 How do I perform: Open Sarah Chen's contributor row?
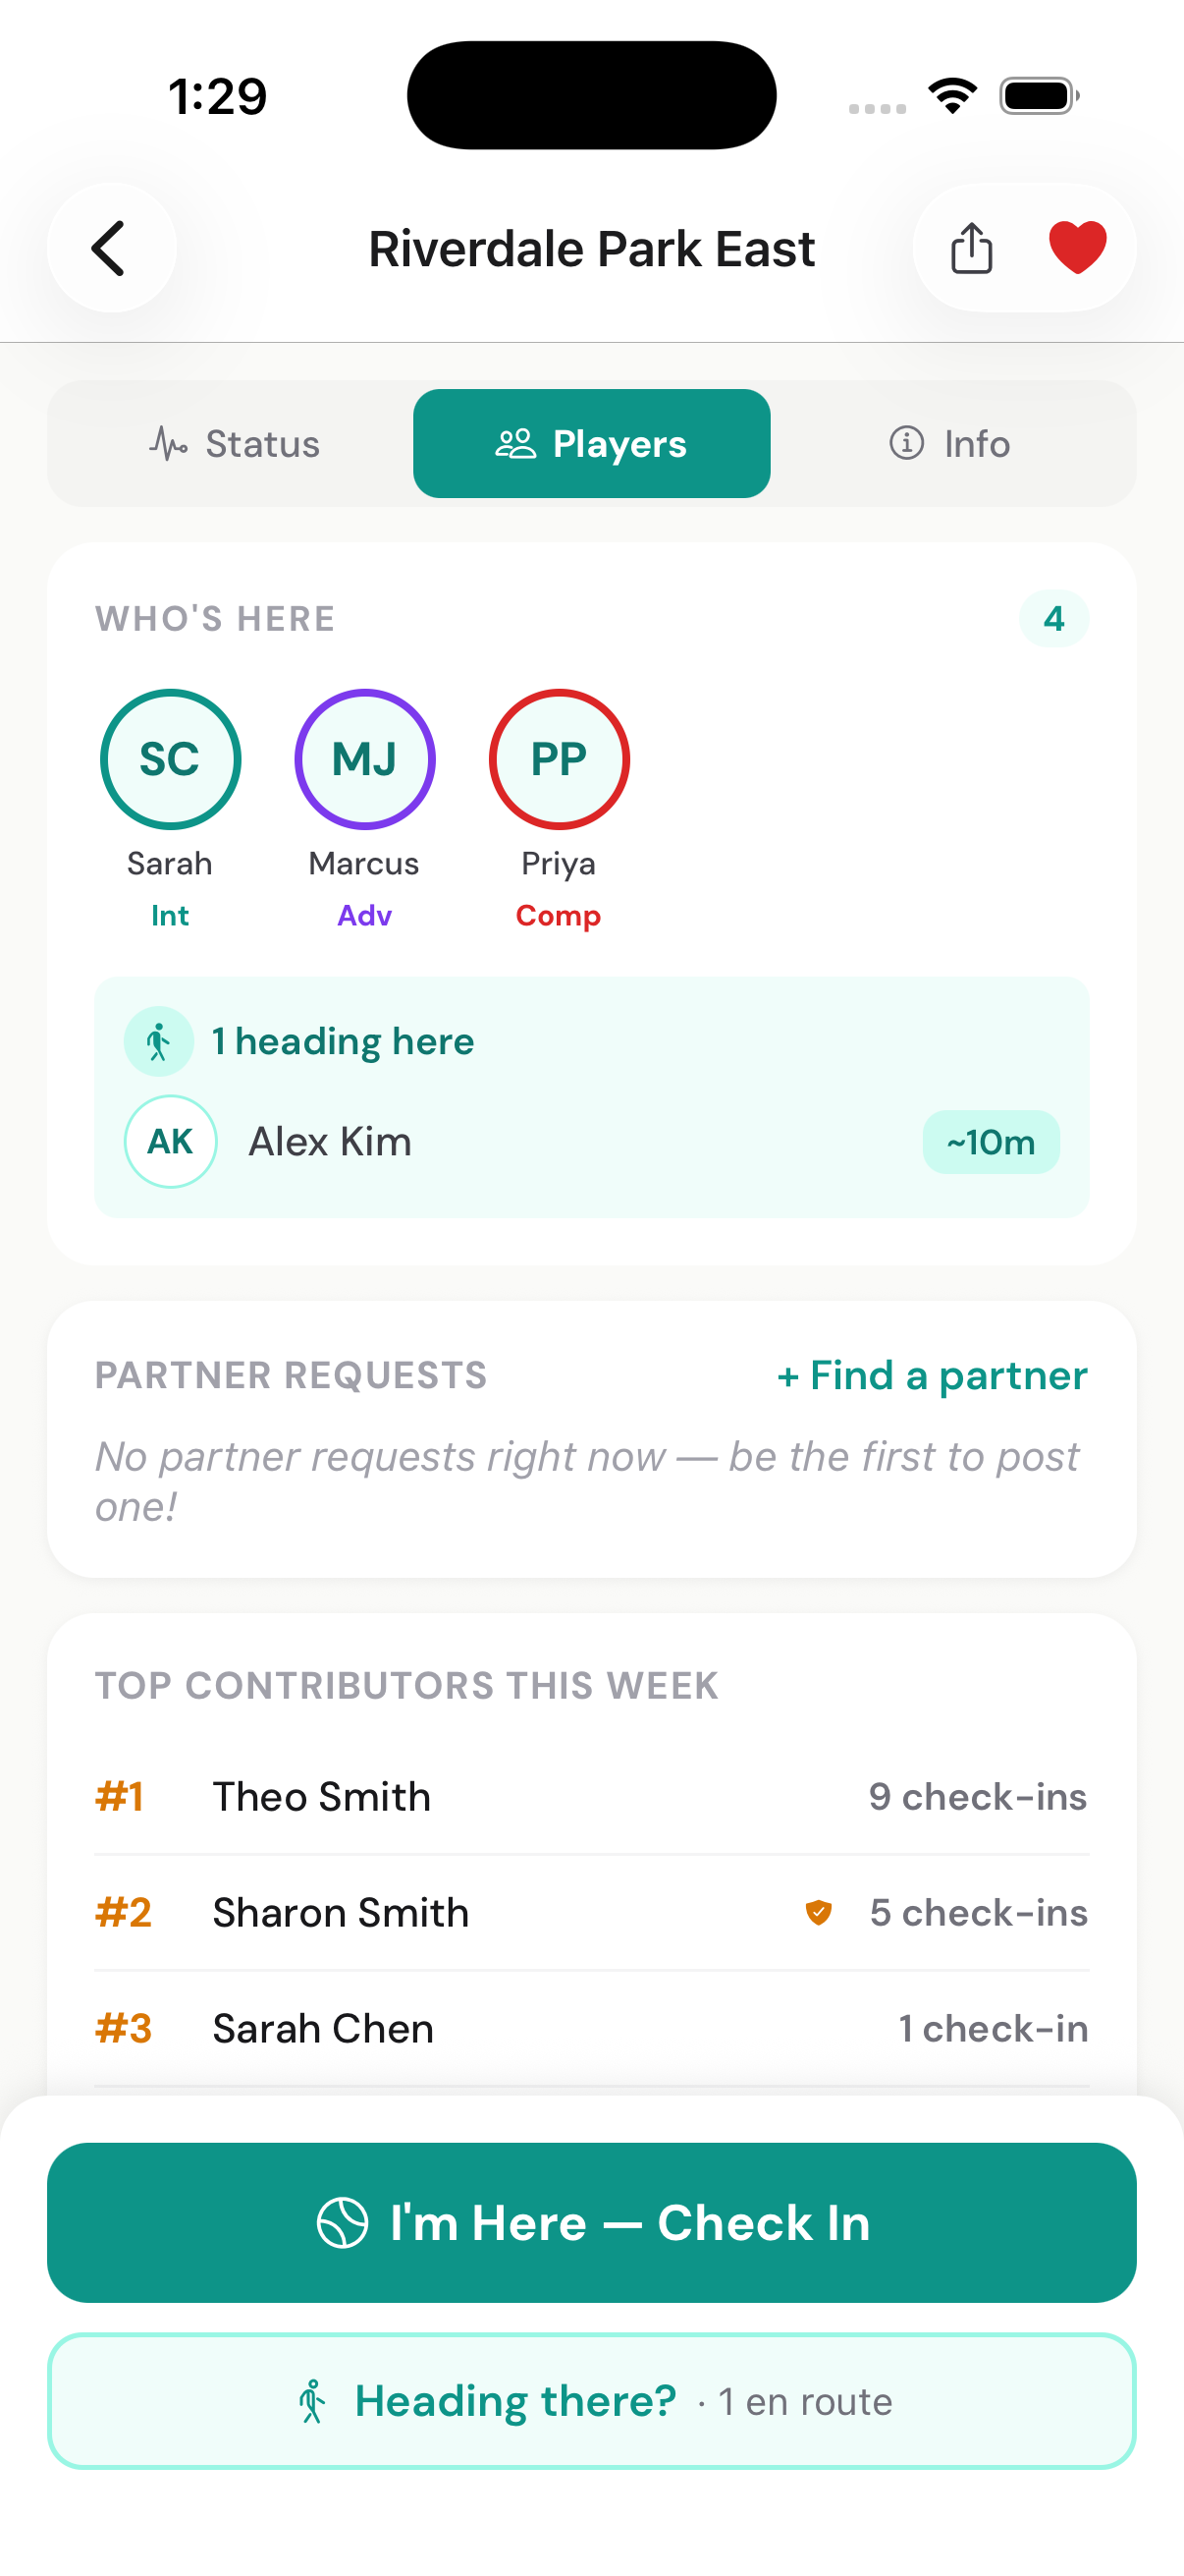point(591,2029)
